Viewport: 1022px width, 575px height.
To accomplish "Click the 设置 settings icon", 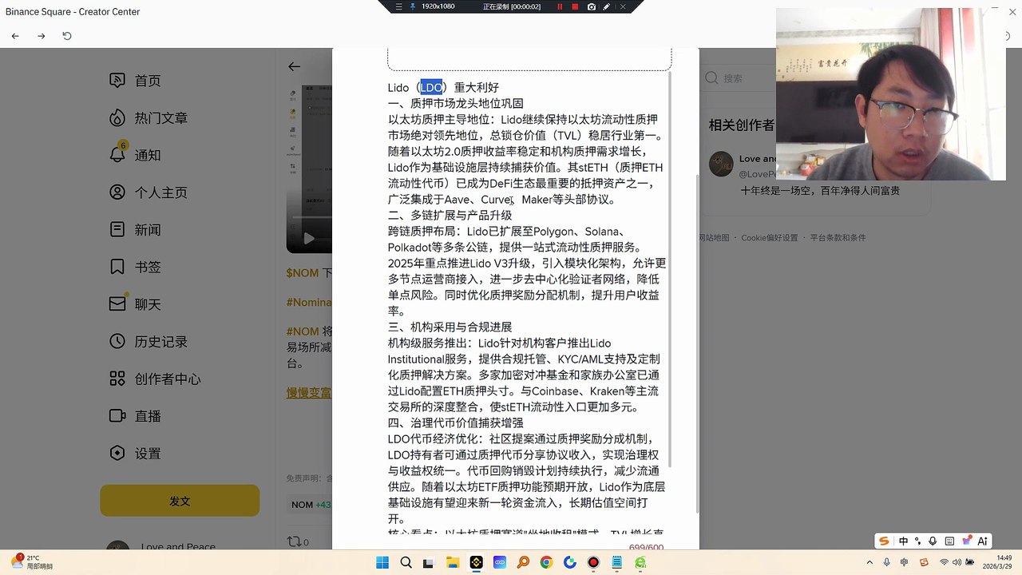I will [117, 454].
